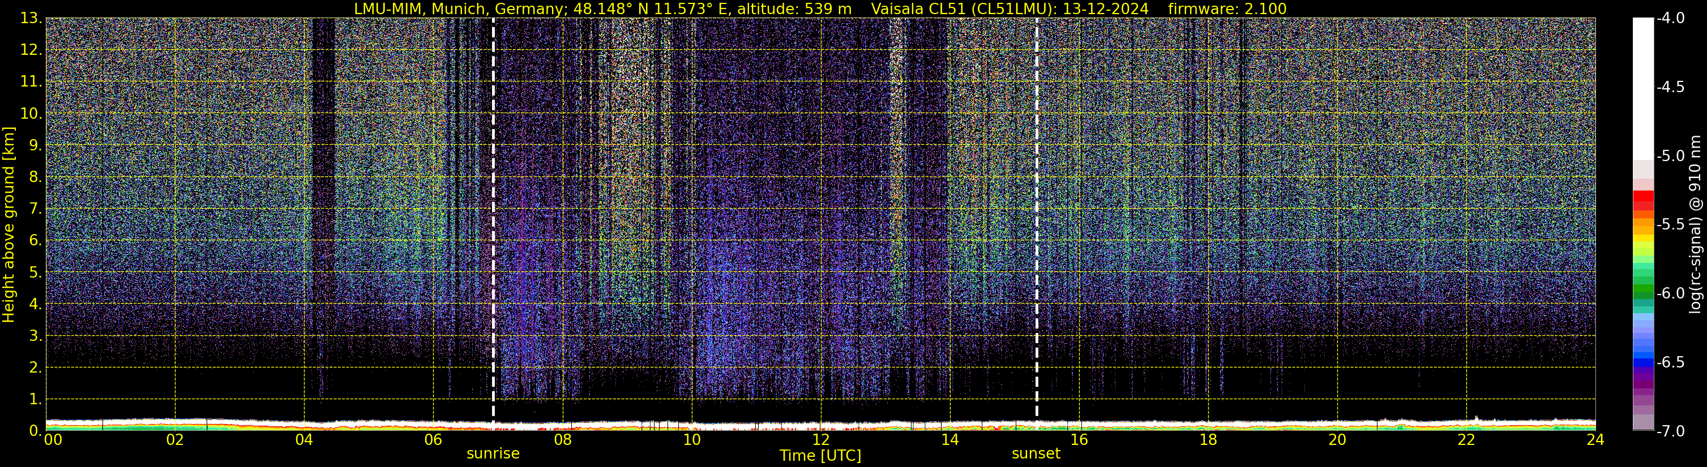Screen dimensions: 1707x467
Task: Click the 'Height above ground [km]' axis label
Action: coord(8,224)
